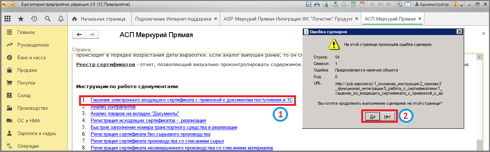Image resolution: width=490 pixels, height=152 pixels.
Task: Open main menu dropdown arrow beside 1C logo
Action: pos(12,5)
